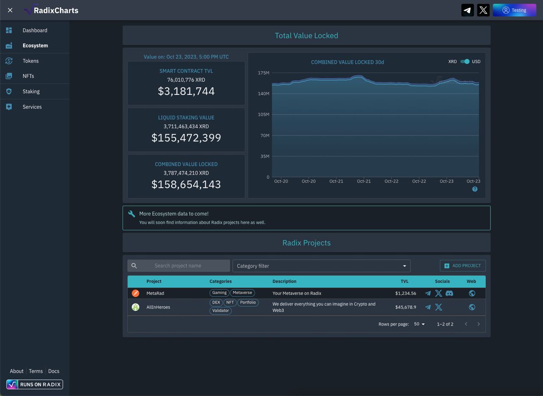
Task: Open the rows per page dropdown
Action: point(419,324)
